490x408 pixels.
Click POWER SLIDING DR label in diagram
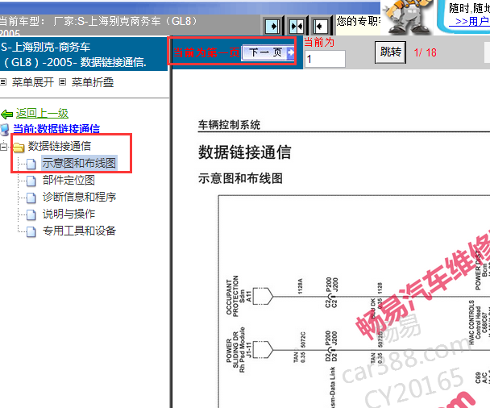tap(232, 349)
